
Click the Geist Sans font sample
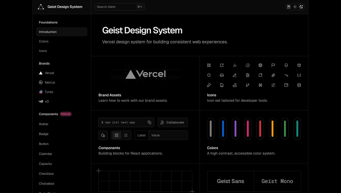pyautogui.click(x=230, y=181)
